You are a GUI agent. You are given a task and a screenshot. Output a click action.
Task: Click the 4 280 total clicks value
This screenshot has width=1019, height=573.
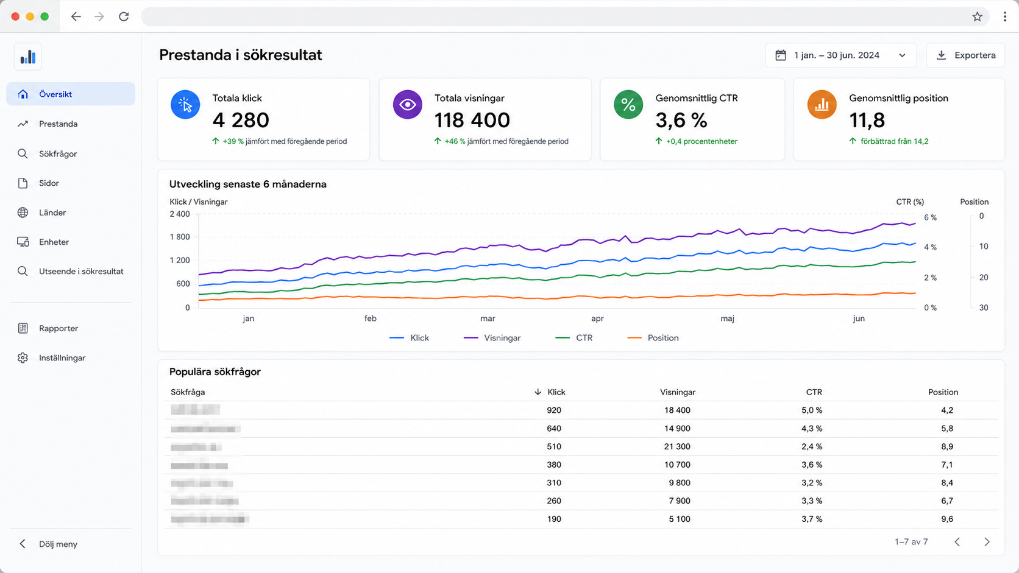click(x=241, y=120)
